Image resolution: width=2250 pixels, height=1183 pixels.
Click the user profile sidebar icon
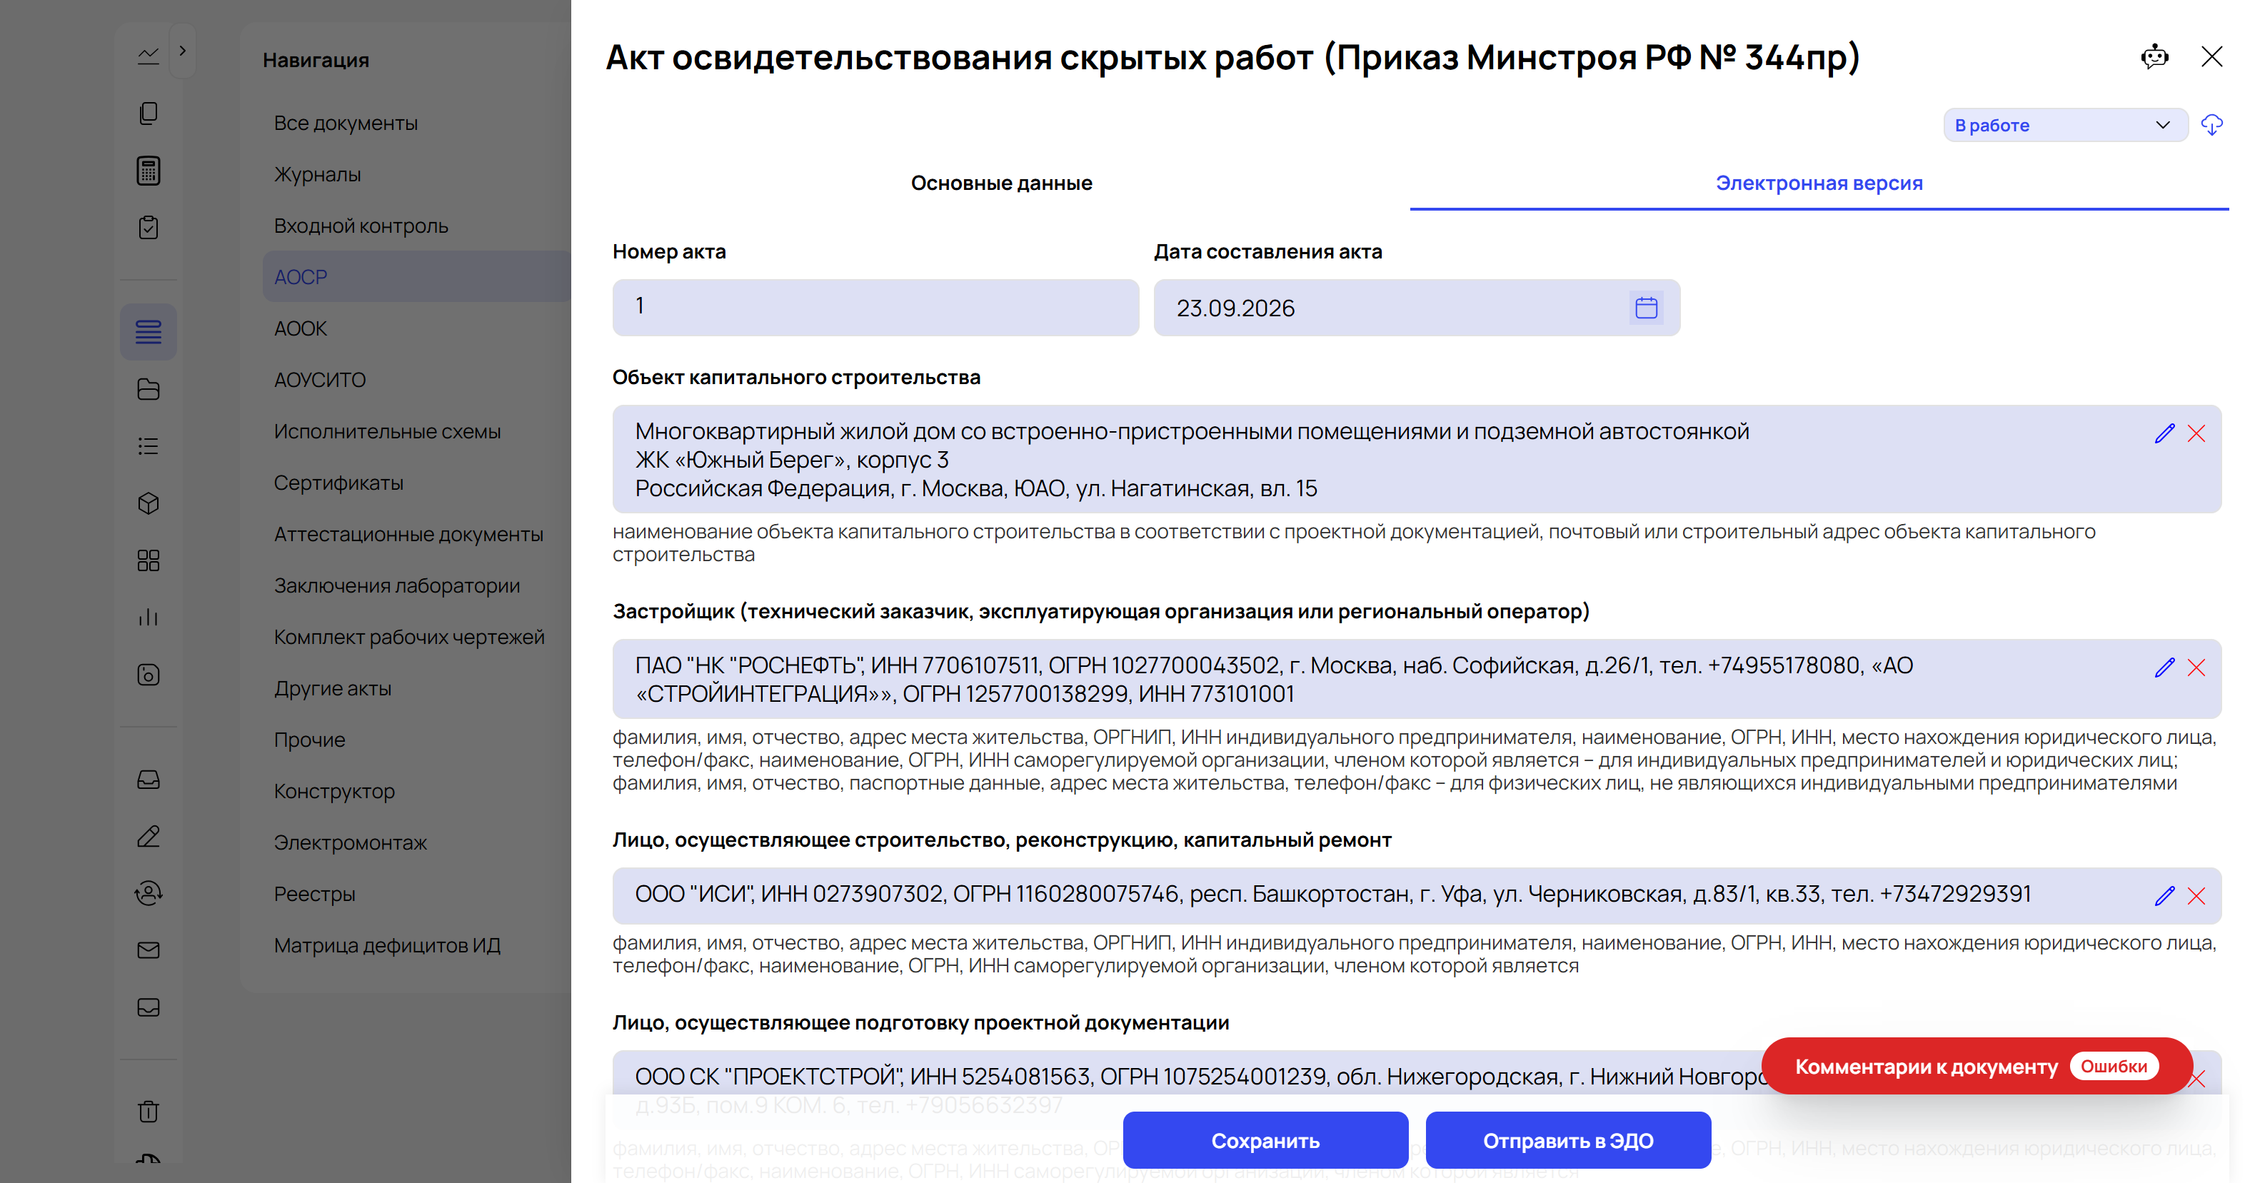tap(149, 893)
